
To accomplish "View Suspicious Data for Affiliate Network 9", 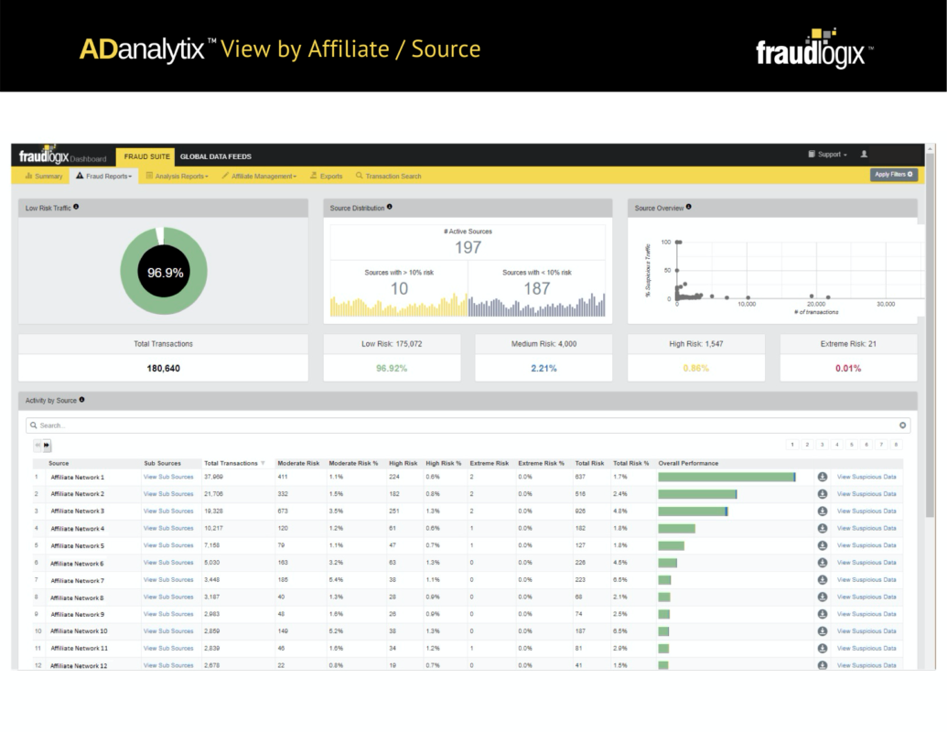I will tap(866, 614).
